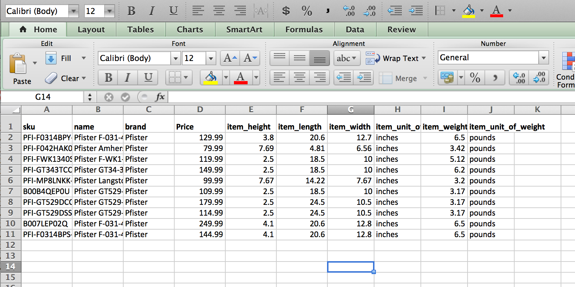Open top toolbar font size dropdown
This screenshot has width=575, height=287.
(109, 11)
